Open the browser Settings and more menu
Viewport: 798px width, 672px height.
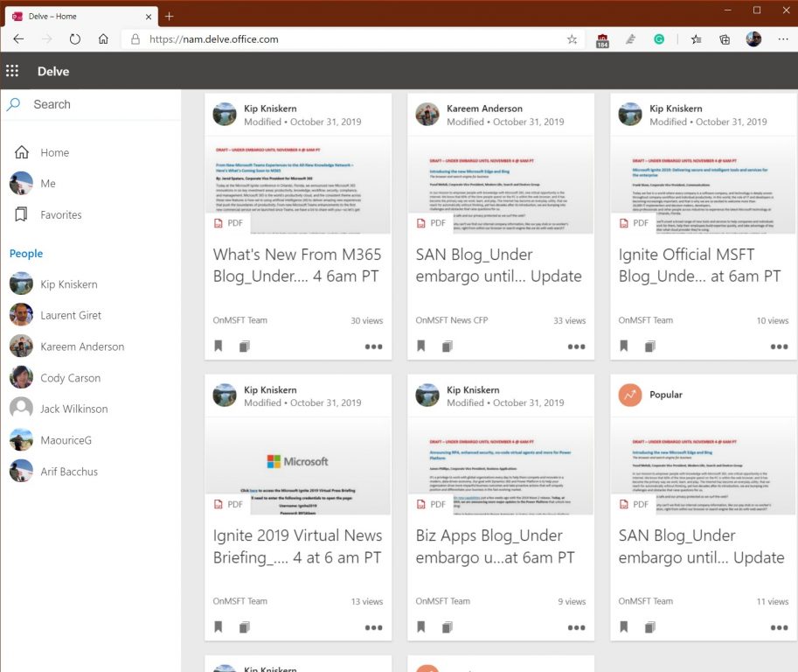point(783,39)
